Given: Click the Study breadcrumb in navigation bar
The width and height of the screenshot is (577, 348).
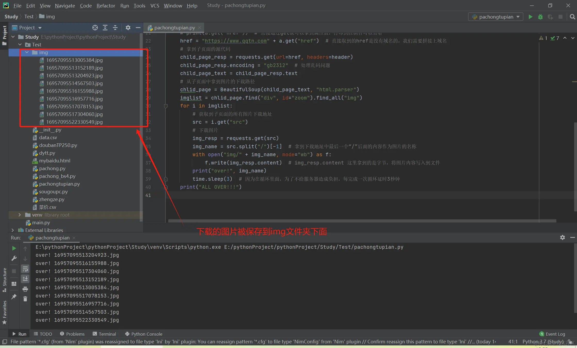Looking at the screenshot, I should pos(11,17).
